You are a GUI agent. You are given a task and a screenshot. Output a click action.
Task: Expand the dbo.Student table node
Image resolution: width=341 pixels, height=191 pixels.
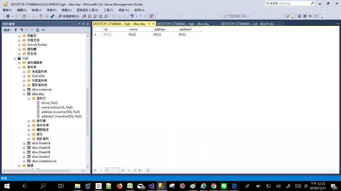click(x=24, y=157)
